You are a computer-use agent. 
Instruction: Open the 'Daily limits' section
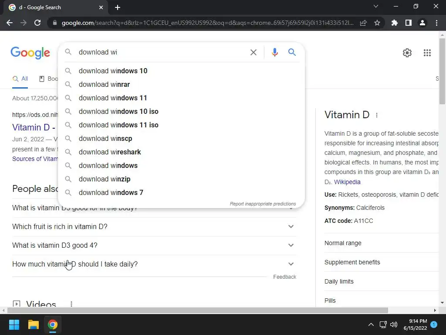(382, 281)
